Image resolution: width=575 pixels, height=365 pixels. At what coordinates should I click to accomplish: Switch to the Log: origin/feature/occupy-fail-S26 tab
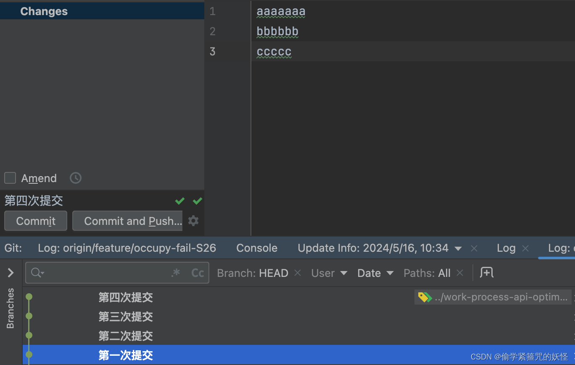(x=127, y=248)
